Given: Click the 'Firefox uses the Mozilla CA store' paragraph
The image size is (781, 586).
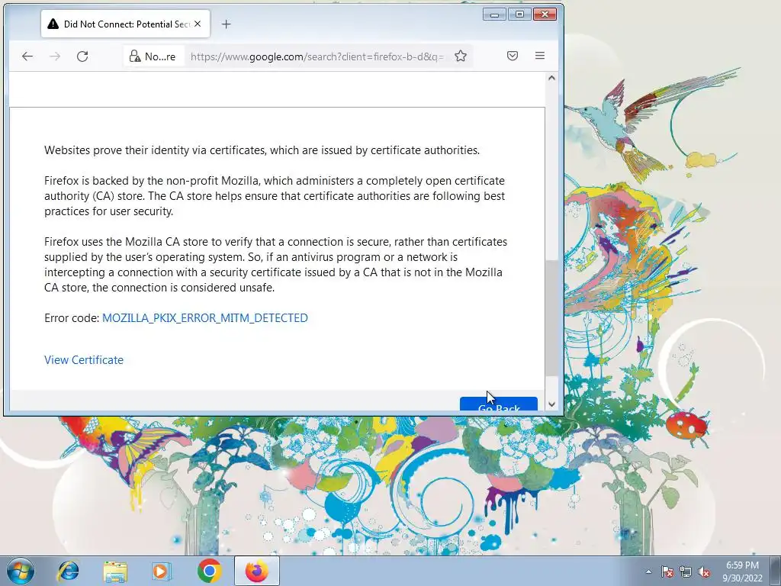Looking at the screenshot, I should [x=275, y=265].
